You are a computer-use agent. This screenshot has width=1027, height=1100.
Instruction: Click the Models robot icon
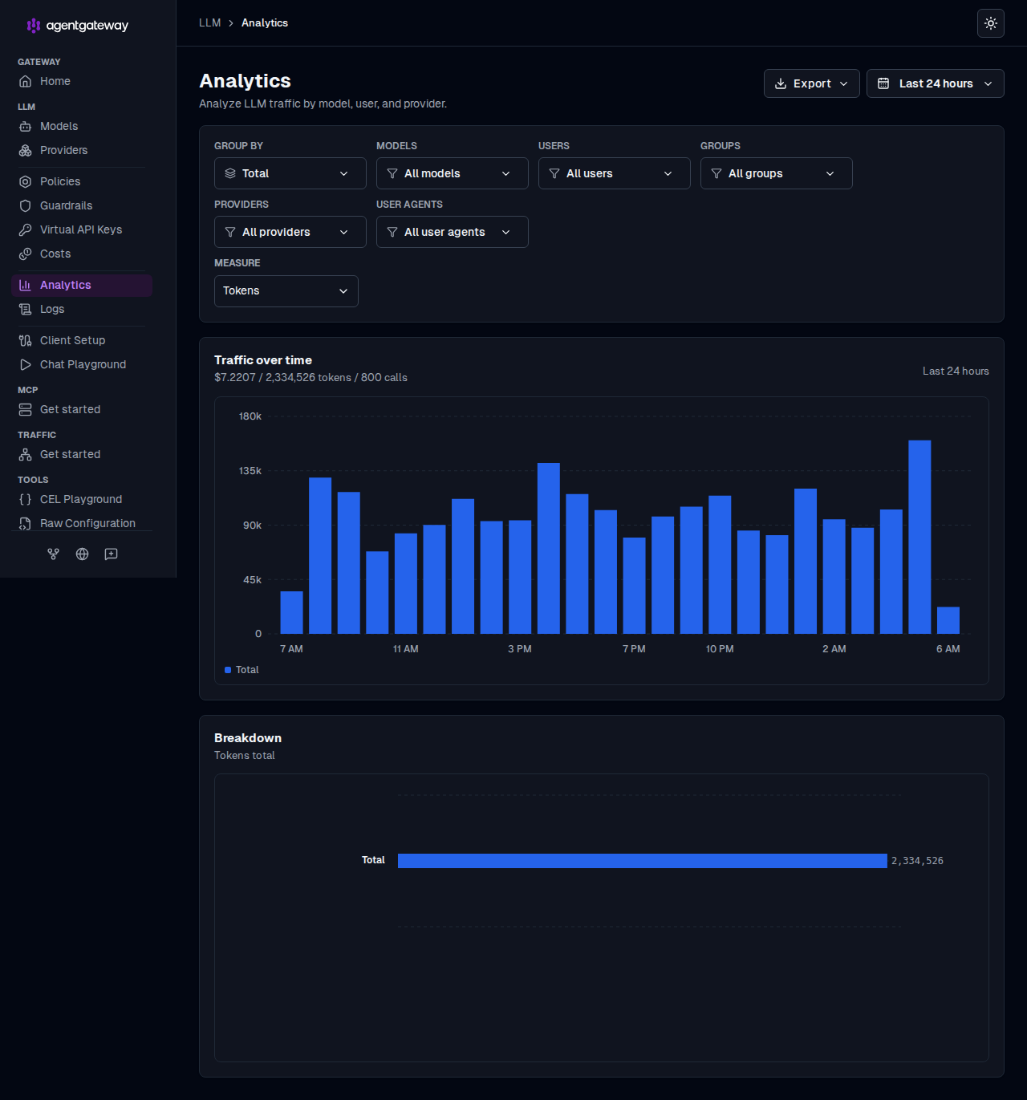[x=25, y=126]
